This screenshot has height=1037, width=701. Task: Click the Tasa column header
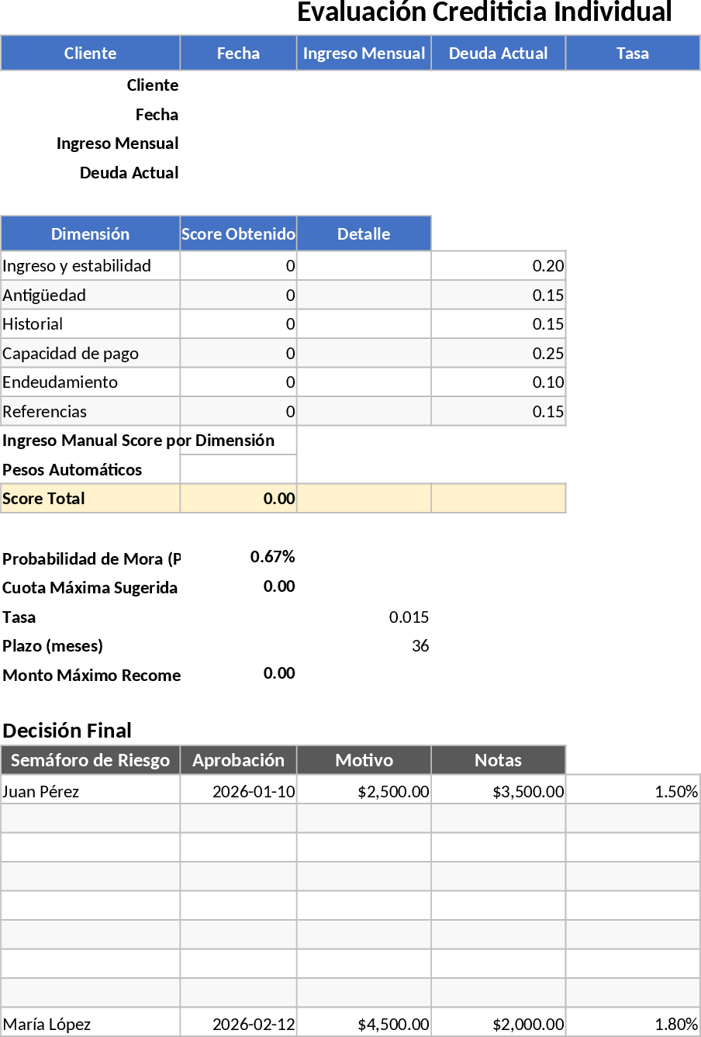(633, 53)
